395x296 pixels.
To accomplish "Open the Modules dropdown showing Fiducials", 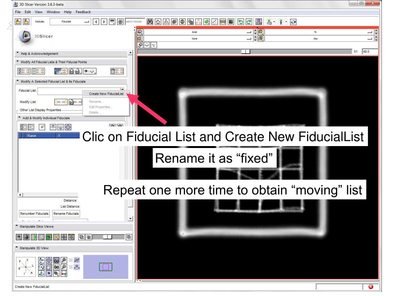I will [70, 22].
